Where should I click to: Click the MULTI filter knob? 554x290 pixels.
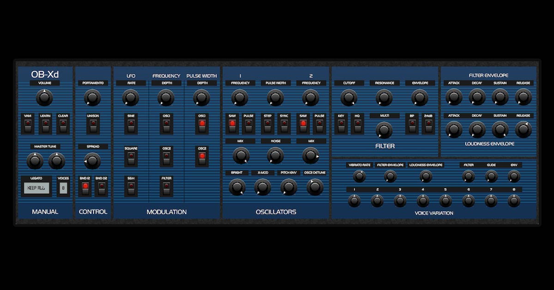click(384, 130)
